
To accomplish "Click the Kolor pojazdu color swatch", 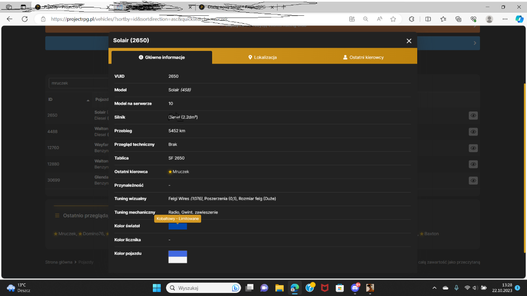I will (x=178, y=256).
